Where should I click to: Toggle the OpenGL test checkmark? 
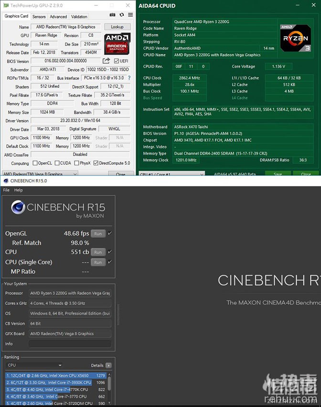[x=110, y=233]
